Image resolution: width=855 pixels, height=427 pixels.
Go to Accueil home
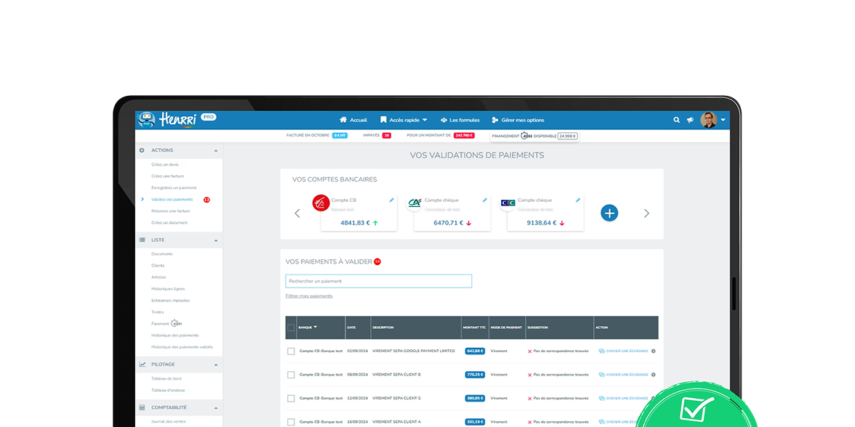353,120
